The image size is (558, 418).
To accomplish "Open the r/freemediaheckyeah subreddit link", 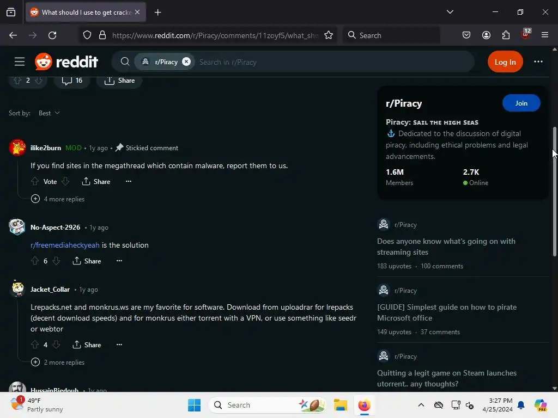I will [x=65, y=245].
